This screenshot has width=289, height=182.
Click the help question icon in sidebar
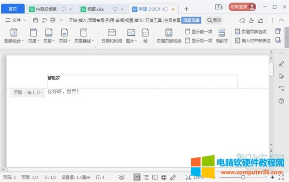click(281, 101)
